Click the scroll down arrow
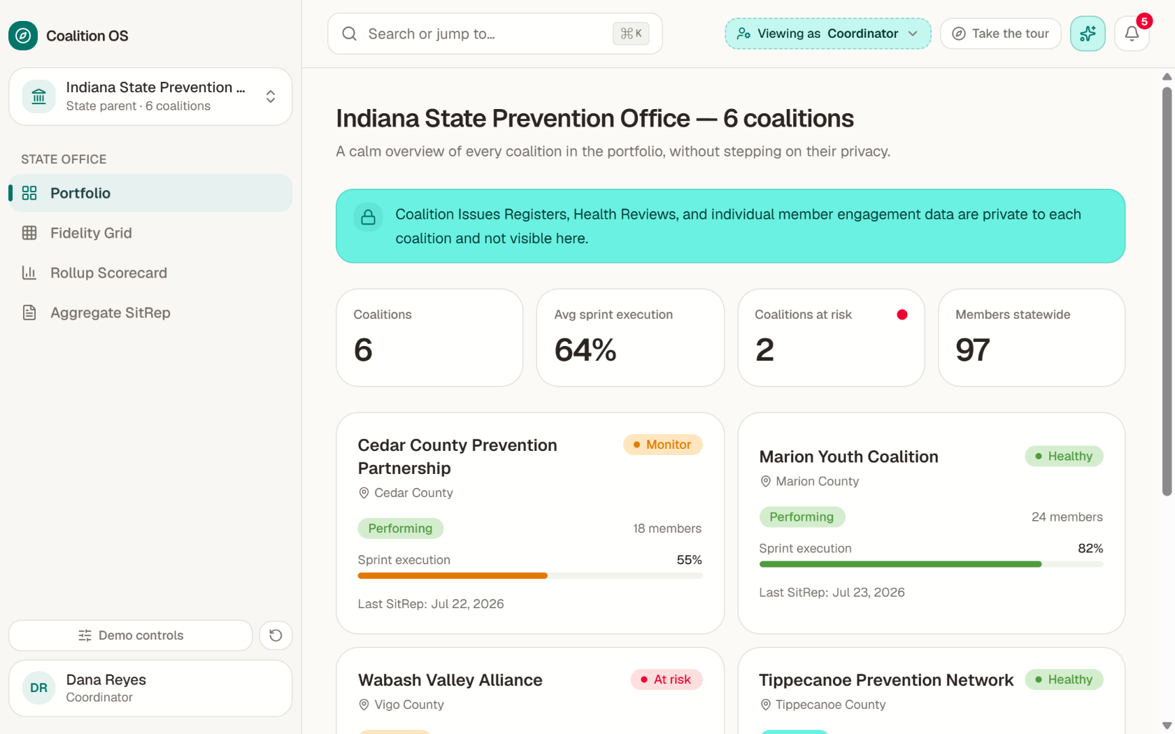1175x734 pixels. (1167, 726)
